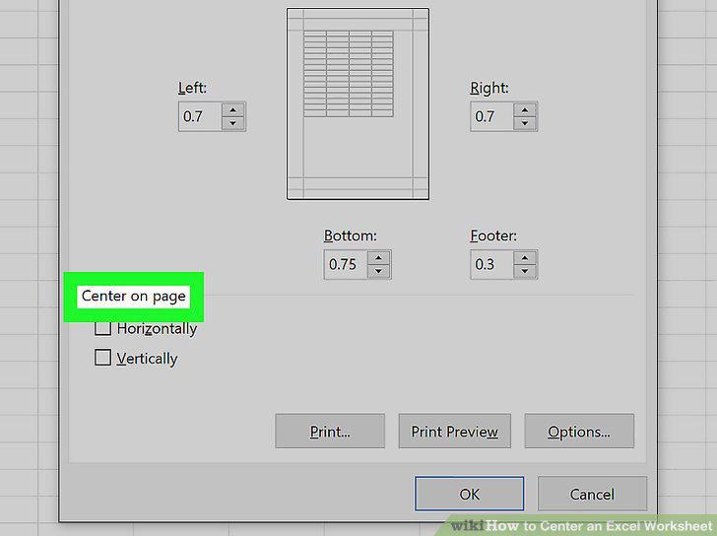The height and width of the screenshot is (536, 717).
Task: Check the Horizontally checkbox
Action: [102, 328]
